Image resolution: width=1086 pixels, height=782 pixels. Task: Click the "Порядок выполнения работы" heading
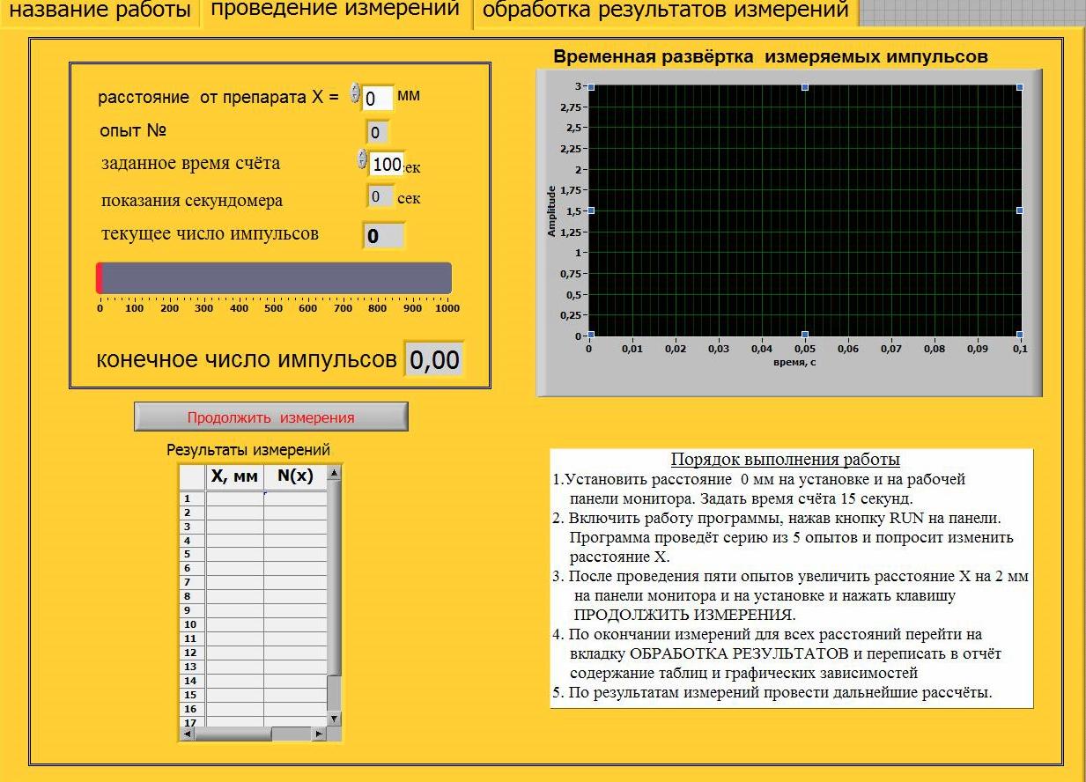click(x=786, y=460)
